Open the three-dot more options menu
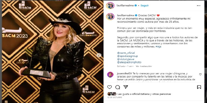 coord(198,6)
